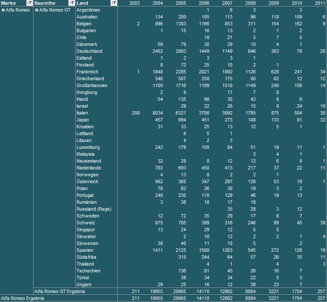Click the Russland (Regs) row label
Image resolution: width=327 pixels, height=302 pixels.
tap(94, 209)
